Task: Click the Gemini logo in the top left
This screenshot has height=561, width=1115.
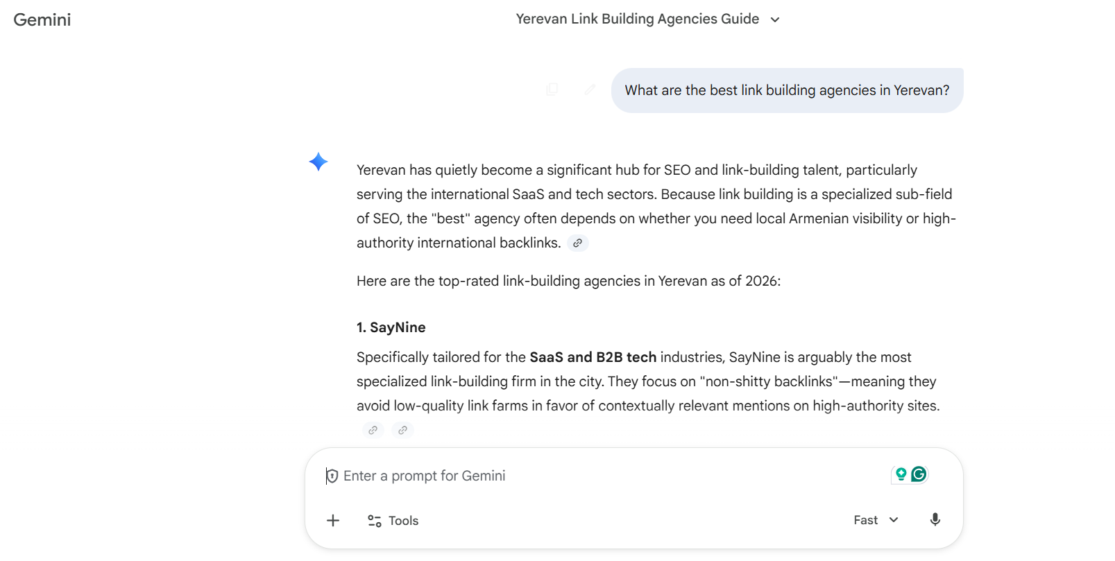Action: tap(42, 19)
